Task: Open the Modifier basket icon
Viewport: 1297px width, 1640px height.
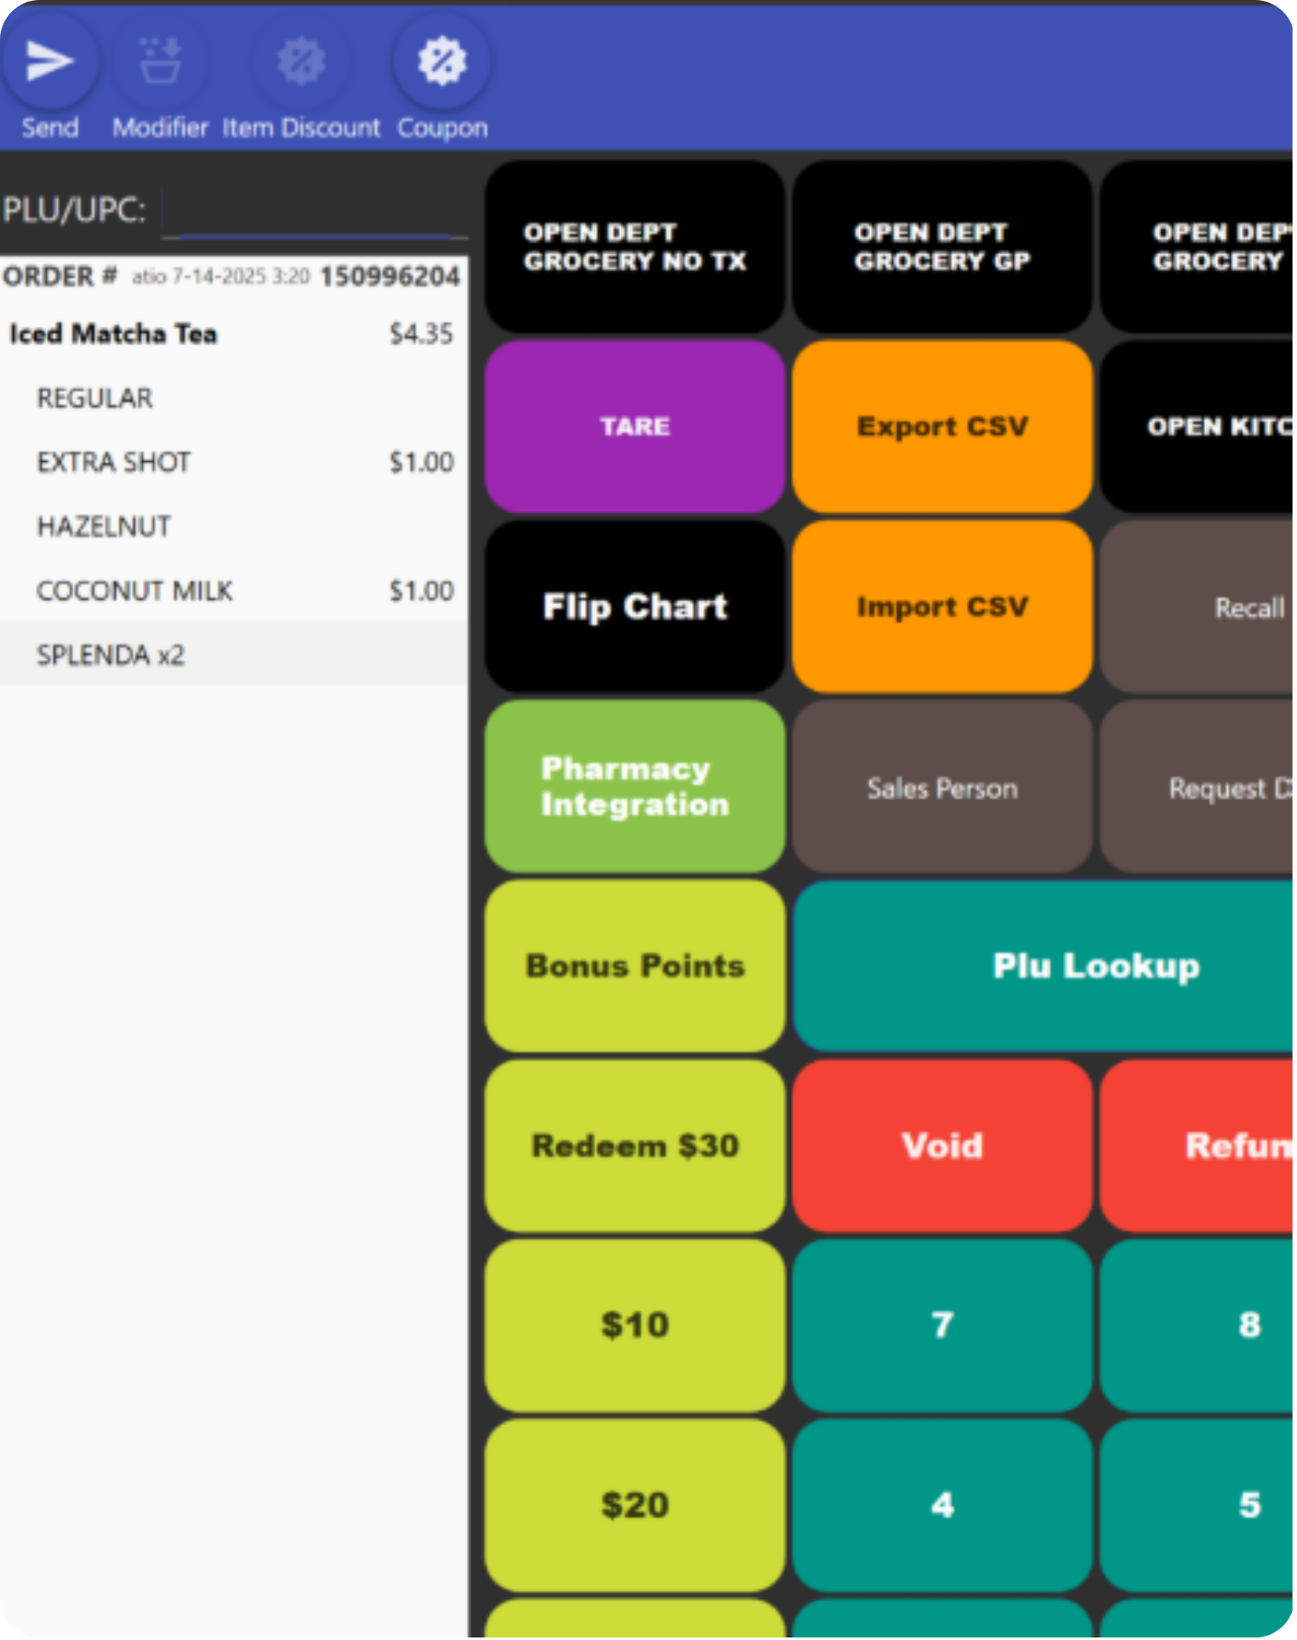Action: pyautogui.click(x=160, y=62)
